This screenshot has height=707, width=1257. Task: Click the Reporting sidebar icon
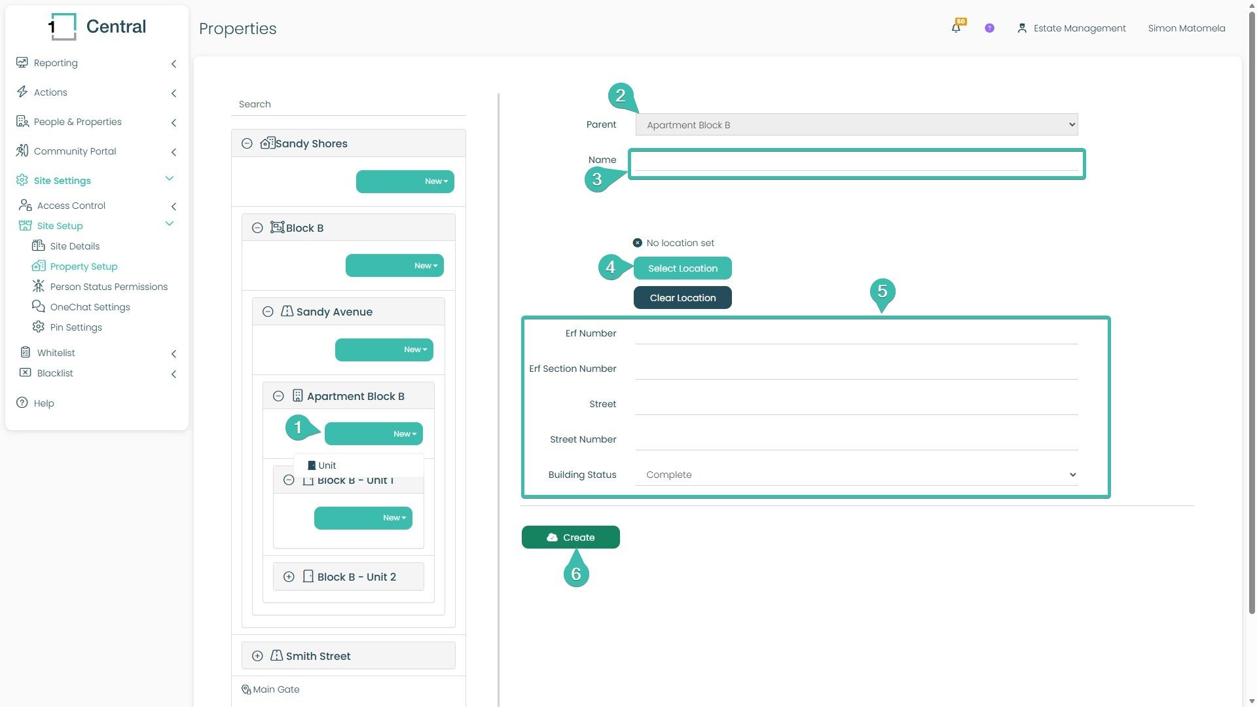(x=22, y=62)
